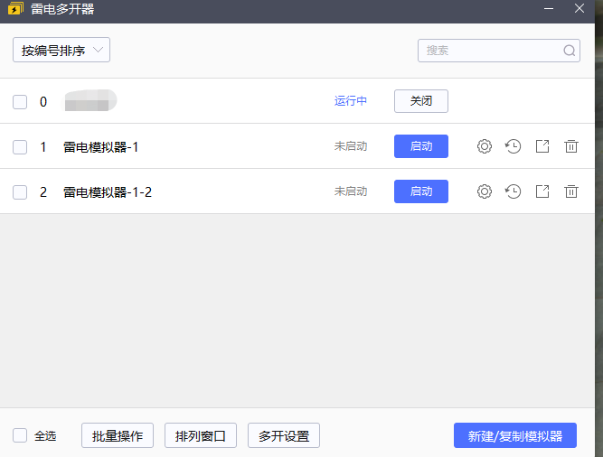
Task: Tick checkbox for 雷电模拟器-1-2
Action: [20, 191]
